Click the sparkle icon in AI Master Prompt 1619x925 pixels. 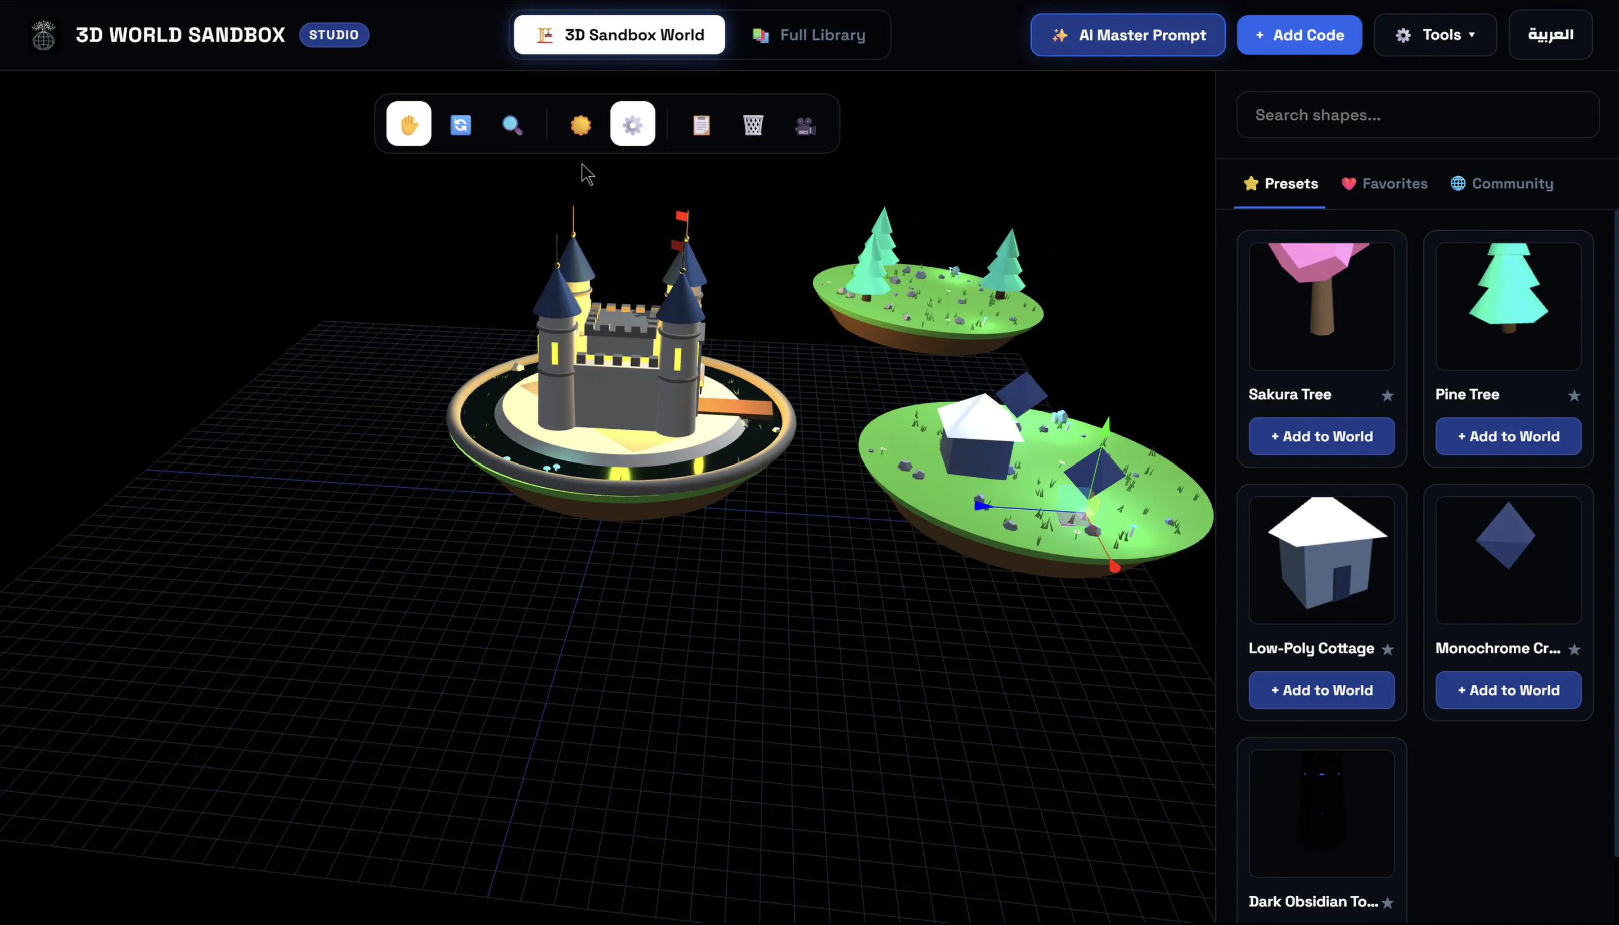[x=1059, y=35]
